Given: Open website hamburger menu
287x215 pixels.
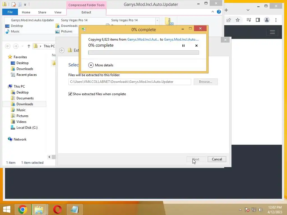Looking at the screenshot, I should tap(272, 32).
